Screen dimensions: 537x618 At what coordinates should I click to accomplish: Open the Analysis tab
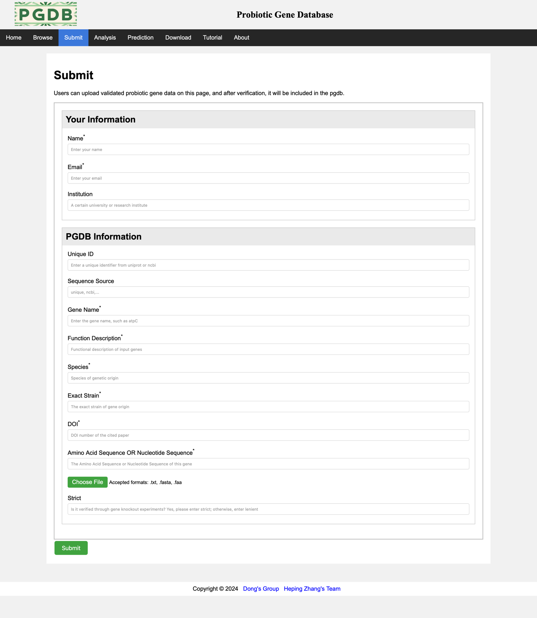pos(105,38)
